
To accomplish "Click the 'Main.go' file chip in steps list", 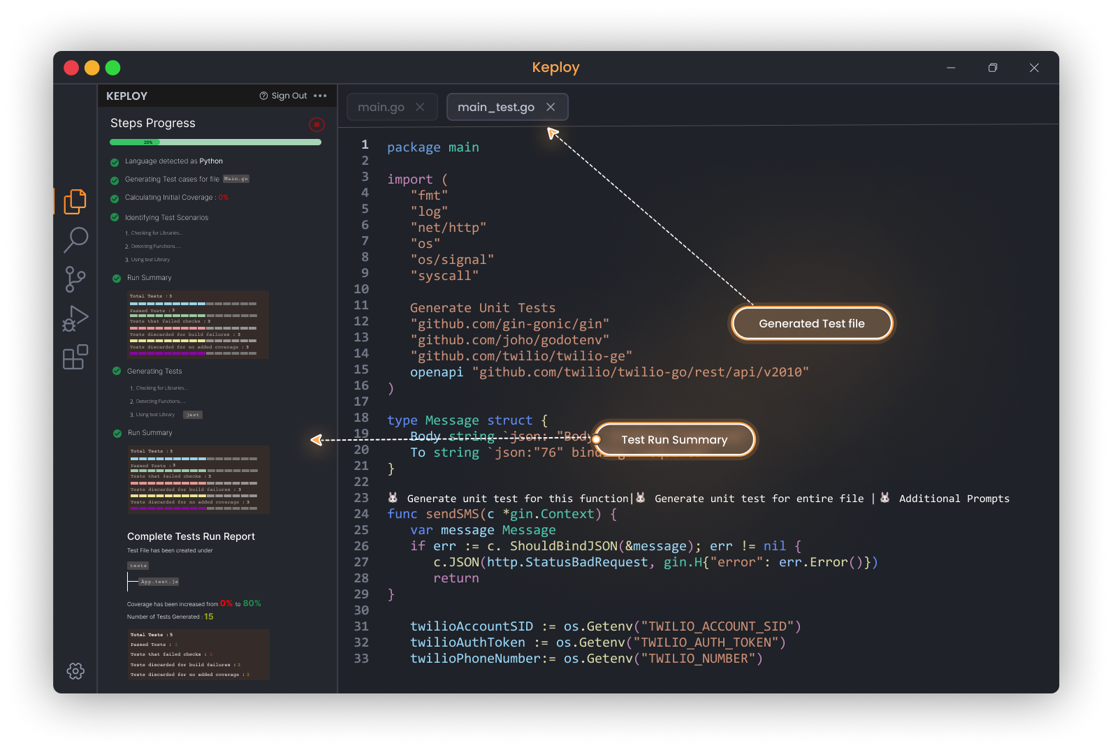I will pos(236,179).
